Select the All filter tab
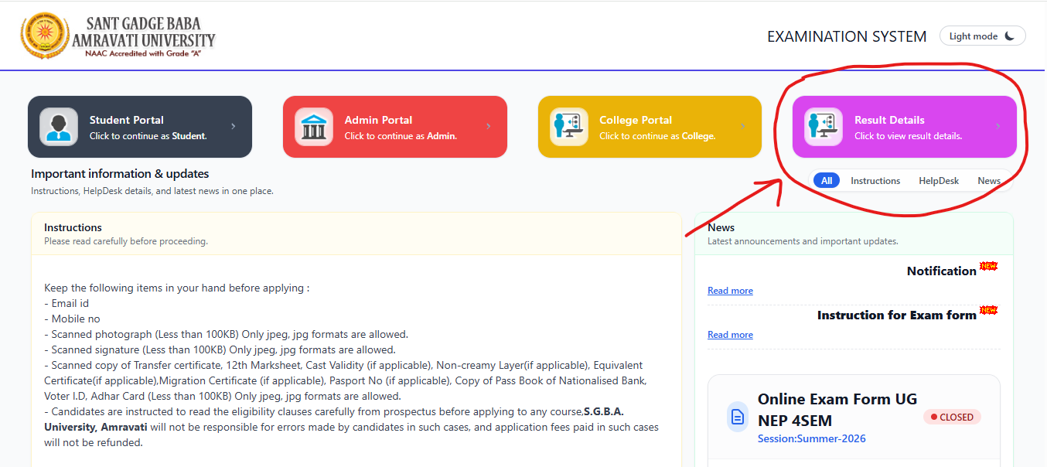This screenshot has width=1047, height=467. tap(827, 180)
